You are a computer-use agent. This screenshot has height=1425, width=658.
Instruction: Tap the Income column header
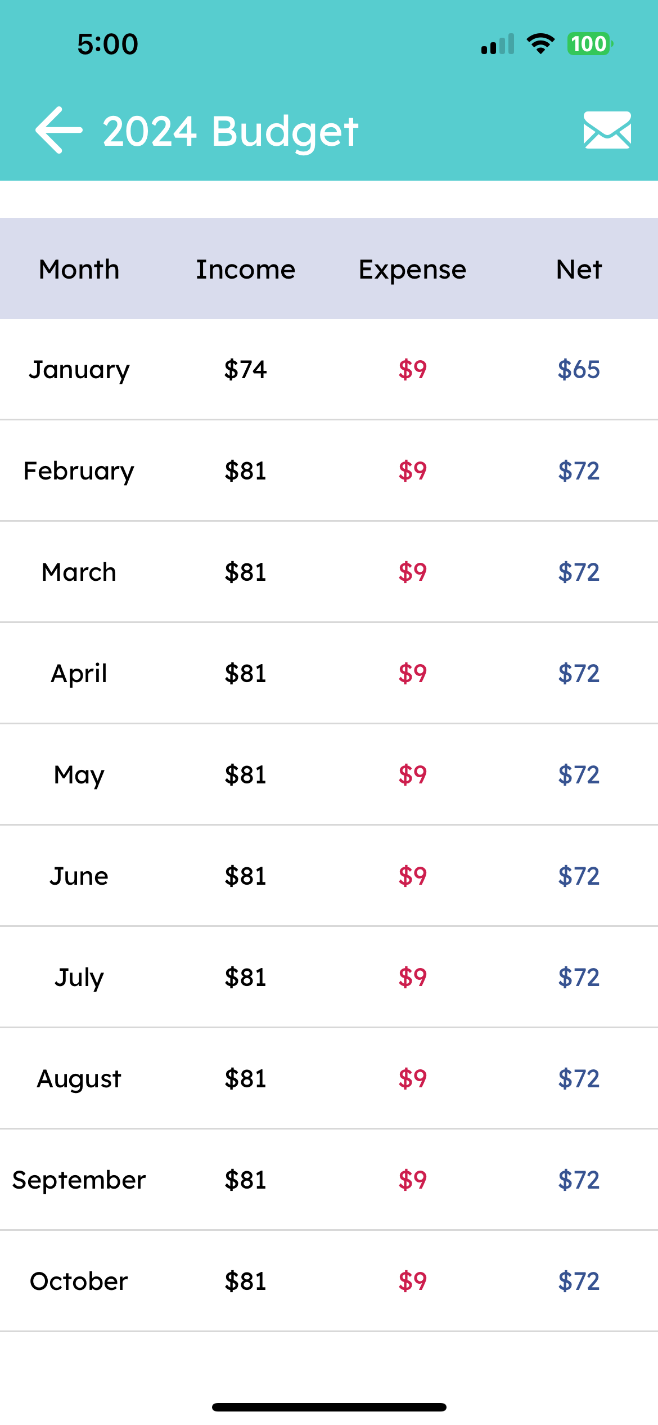[245, 270]
